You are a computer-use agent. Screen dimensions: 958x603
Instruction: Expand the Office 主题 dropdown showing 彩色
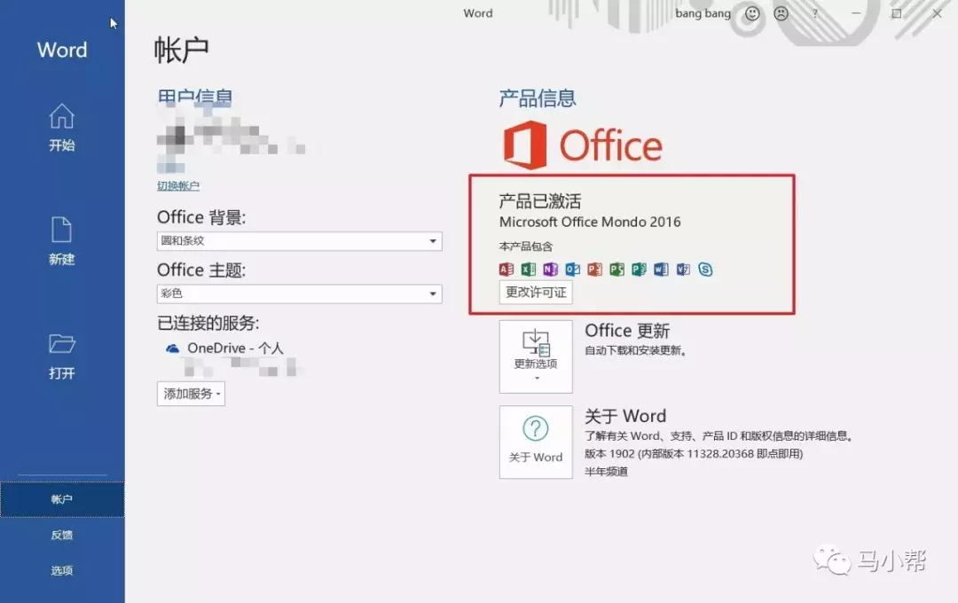pyautogui.click(x=300, y=294)
